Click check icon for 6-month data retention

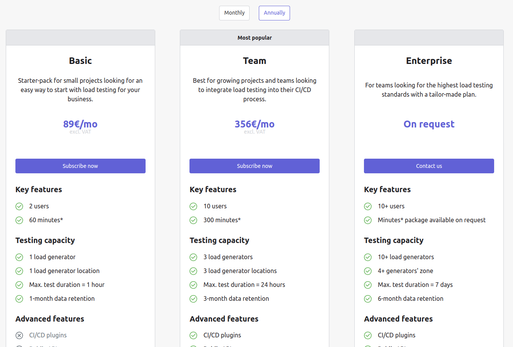(x=368, y=299)
